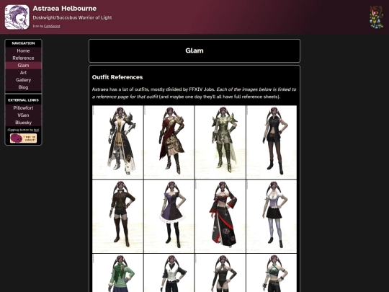
Task: Open teal crossed halter top outfit
Action: pos(272,273)
